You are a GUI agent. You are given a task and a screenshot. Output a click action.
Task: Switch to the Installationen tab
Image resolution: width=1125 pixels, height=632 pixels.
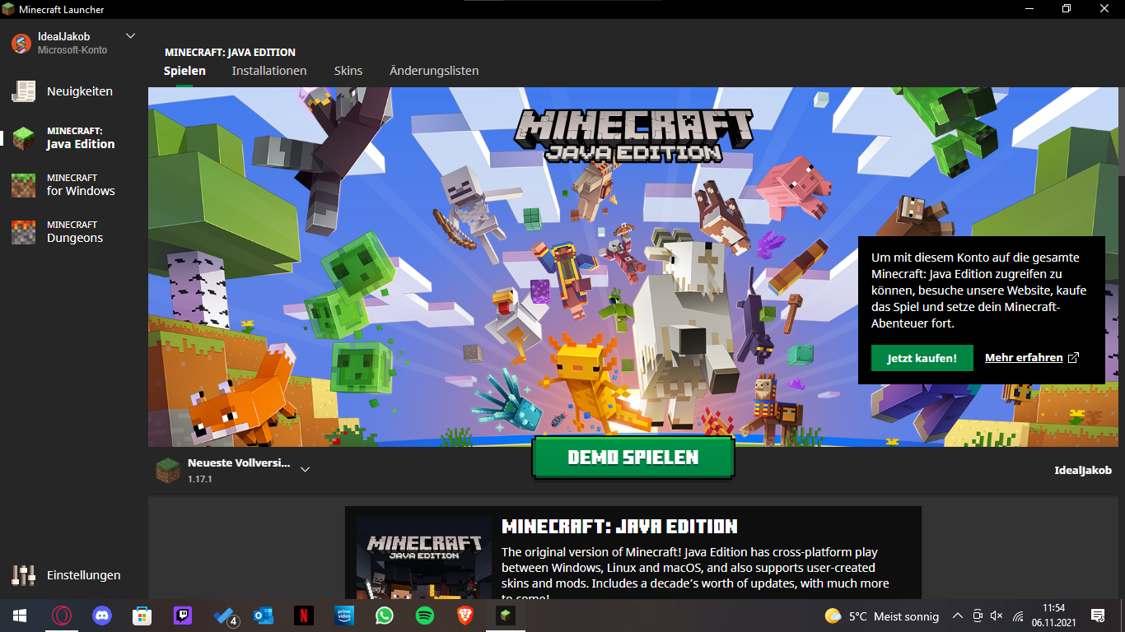[x=269, y=71]
